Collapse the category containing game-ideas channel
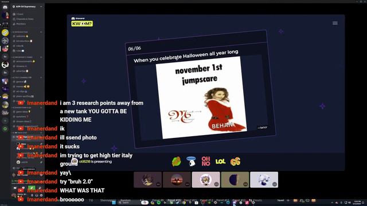367x206 pixels. coord(22,108)
